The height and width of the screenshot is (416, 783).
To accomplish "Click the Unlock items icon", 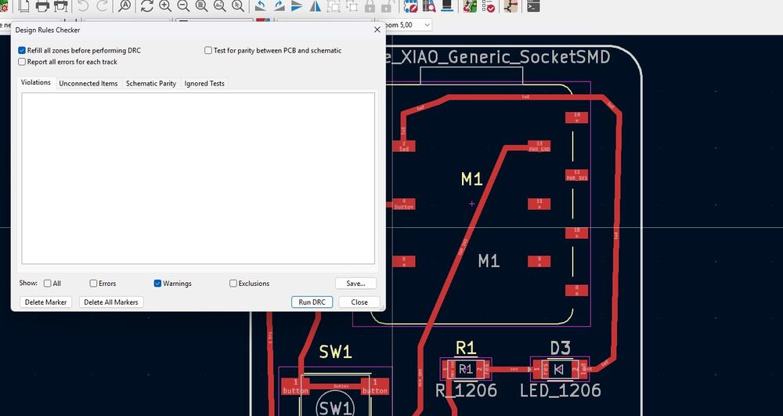I will [x=387, y=6].
